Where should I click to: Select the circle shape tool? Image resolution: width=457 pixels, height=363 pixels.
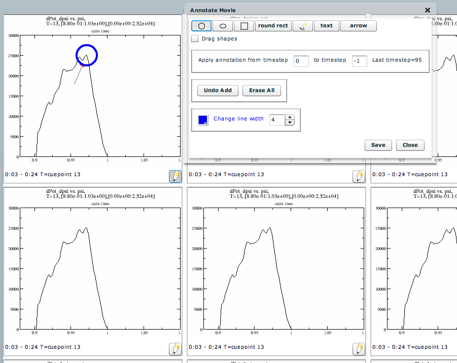pos(201,26)
